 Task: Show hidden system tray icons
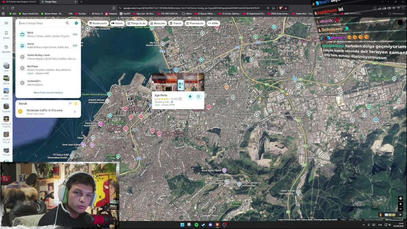click(364, 225)
